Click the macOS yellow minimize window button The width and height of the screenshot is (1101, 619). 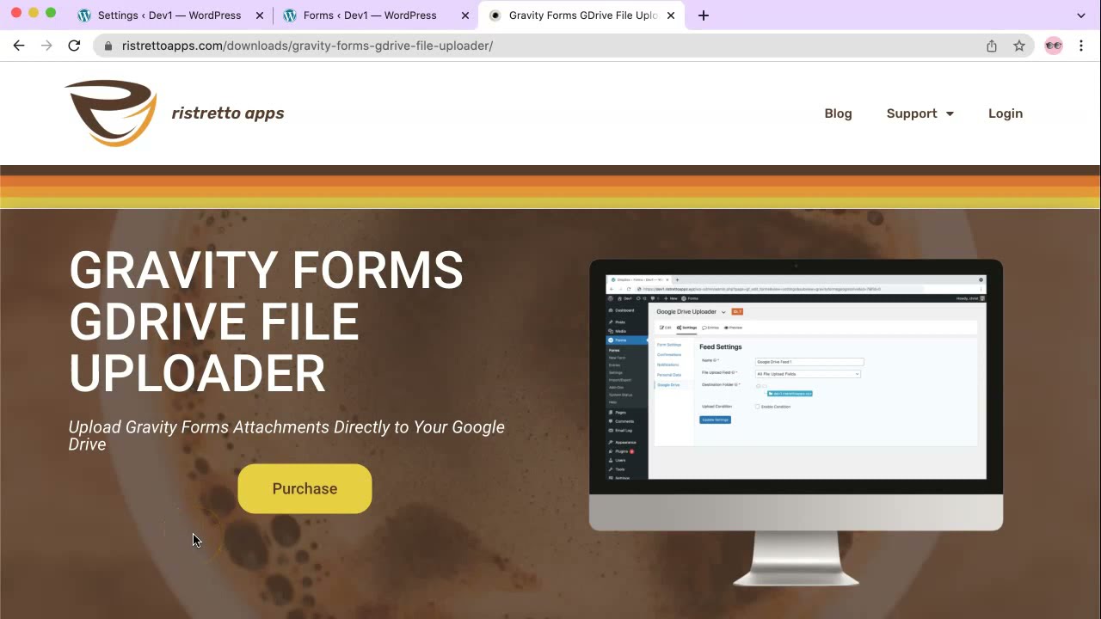click(x=34, y=13)
